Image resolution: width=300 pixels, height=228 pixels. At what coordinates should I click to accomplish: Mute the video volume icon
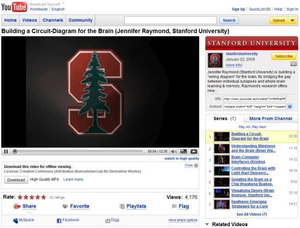tap(174, 151)
